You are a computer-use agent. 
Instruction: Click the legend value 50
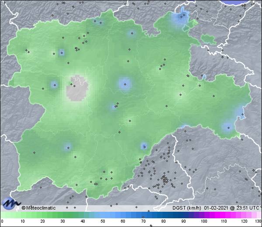point(103,221)
